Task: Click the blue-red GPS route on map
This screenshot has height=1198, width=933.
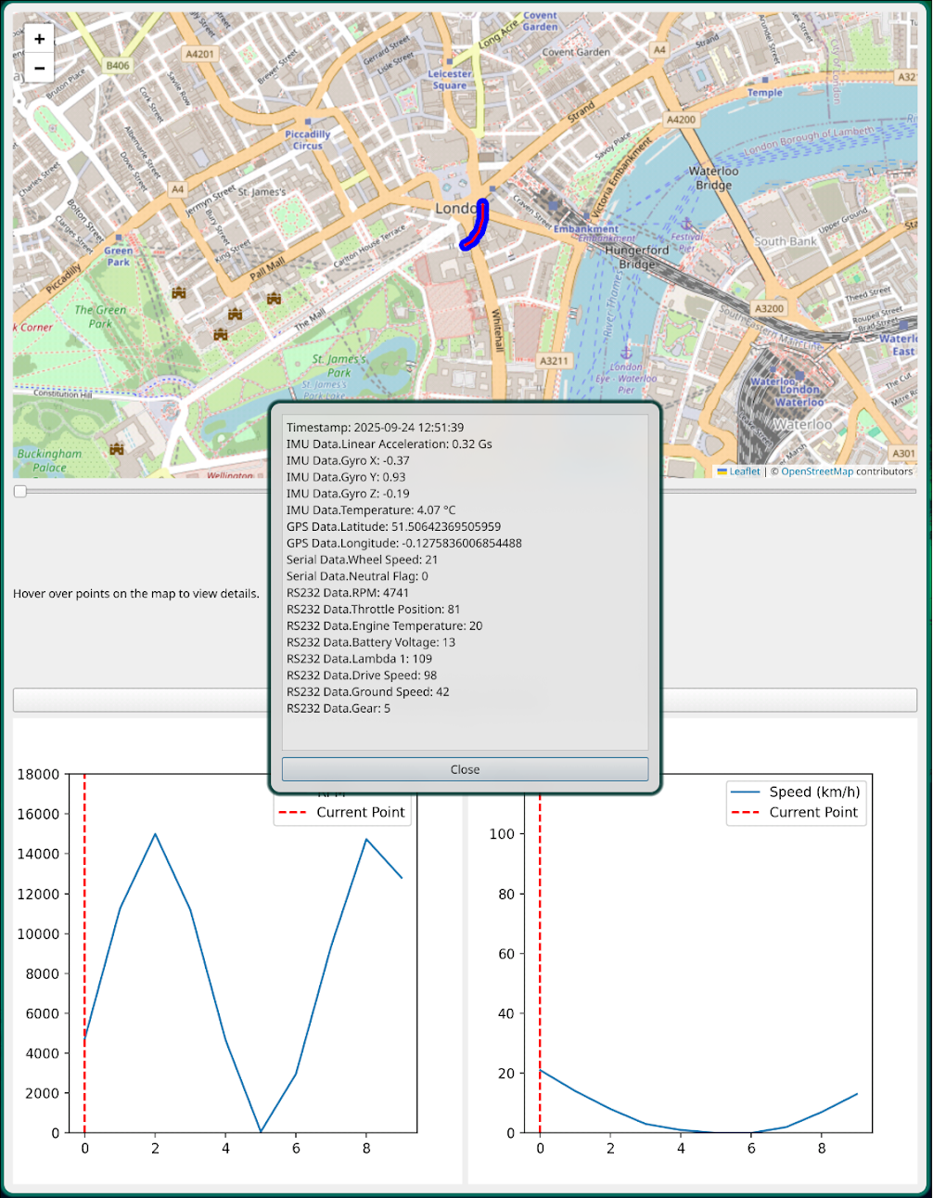Action: [x=478, y=227]
